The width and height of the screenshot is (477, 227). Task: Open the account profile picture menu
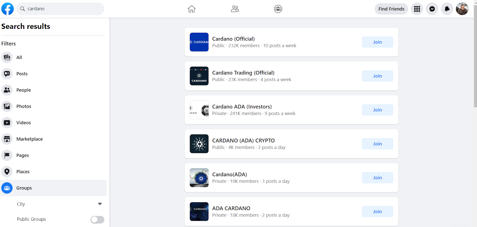coord(462,9)
